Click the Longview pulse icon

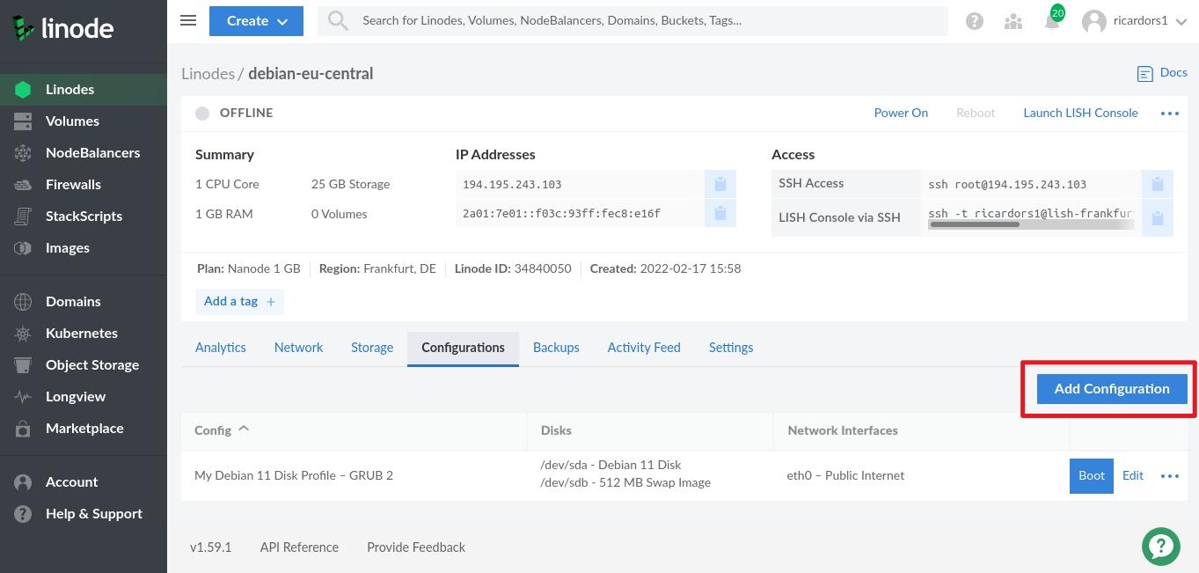click(23, 397)
